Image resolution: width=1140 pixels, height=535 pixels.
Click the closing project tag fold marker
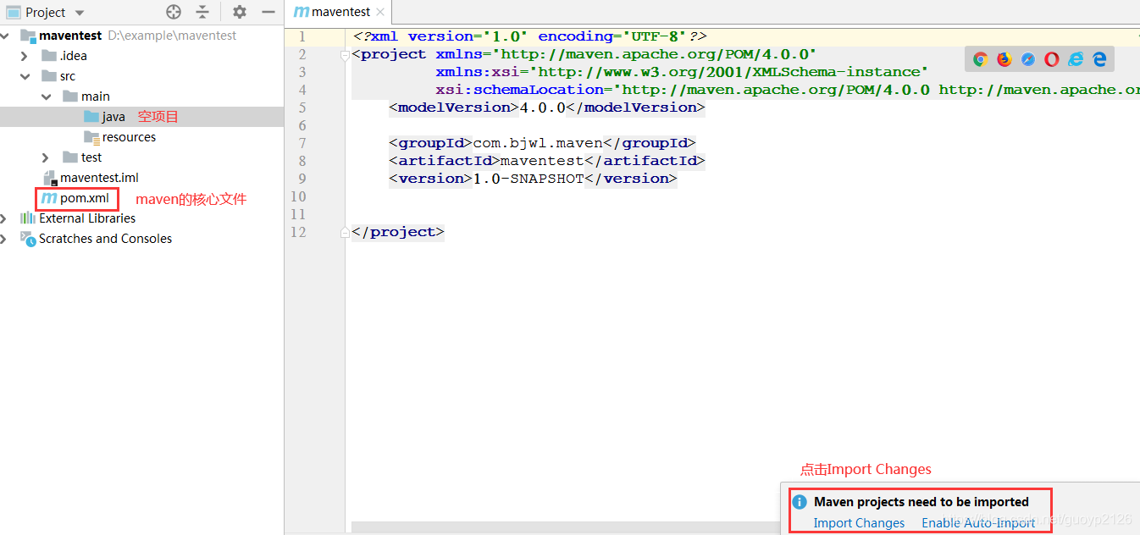point(345,232)
